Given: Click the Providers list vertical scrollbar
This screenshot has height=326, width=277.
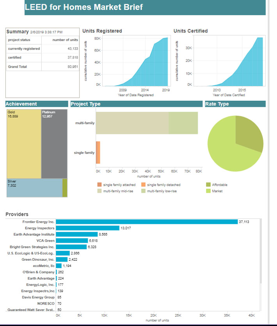Looking at the screenshot, I should (261, 251).
